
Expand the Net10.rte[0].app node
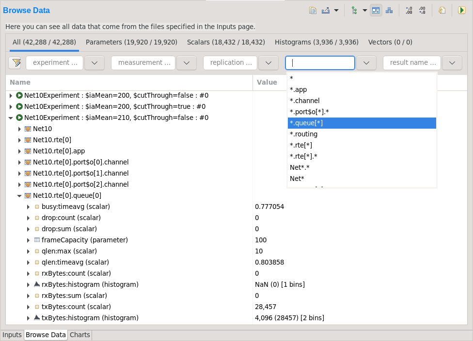pos(19,151)
